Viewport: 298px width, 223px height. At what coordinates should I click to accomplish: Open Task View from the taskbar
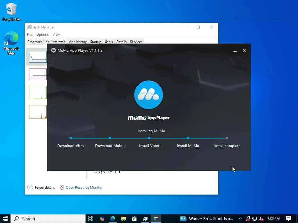coord(91,219)
